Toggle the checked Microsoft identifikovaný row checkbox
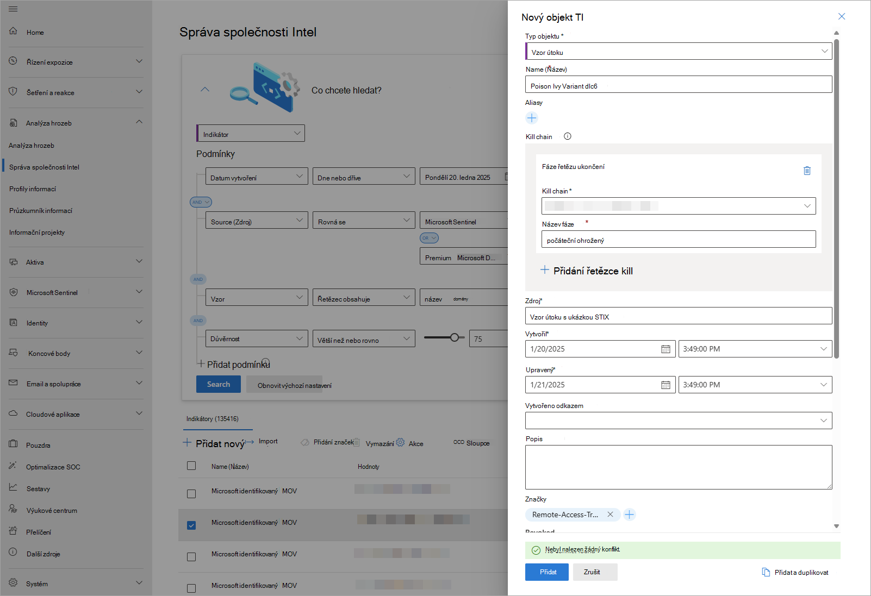Image resolution: width=871 pixels, height=596 pixels. pyautogui.click(x=191, y=525)
